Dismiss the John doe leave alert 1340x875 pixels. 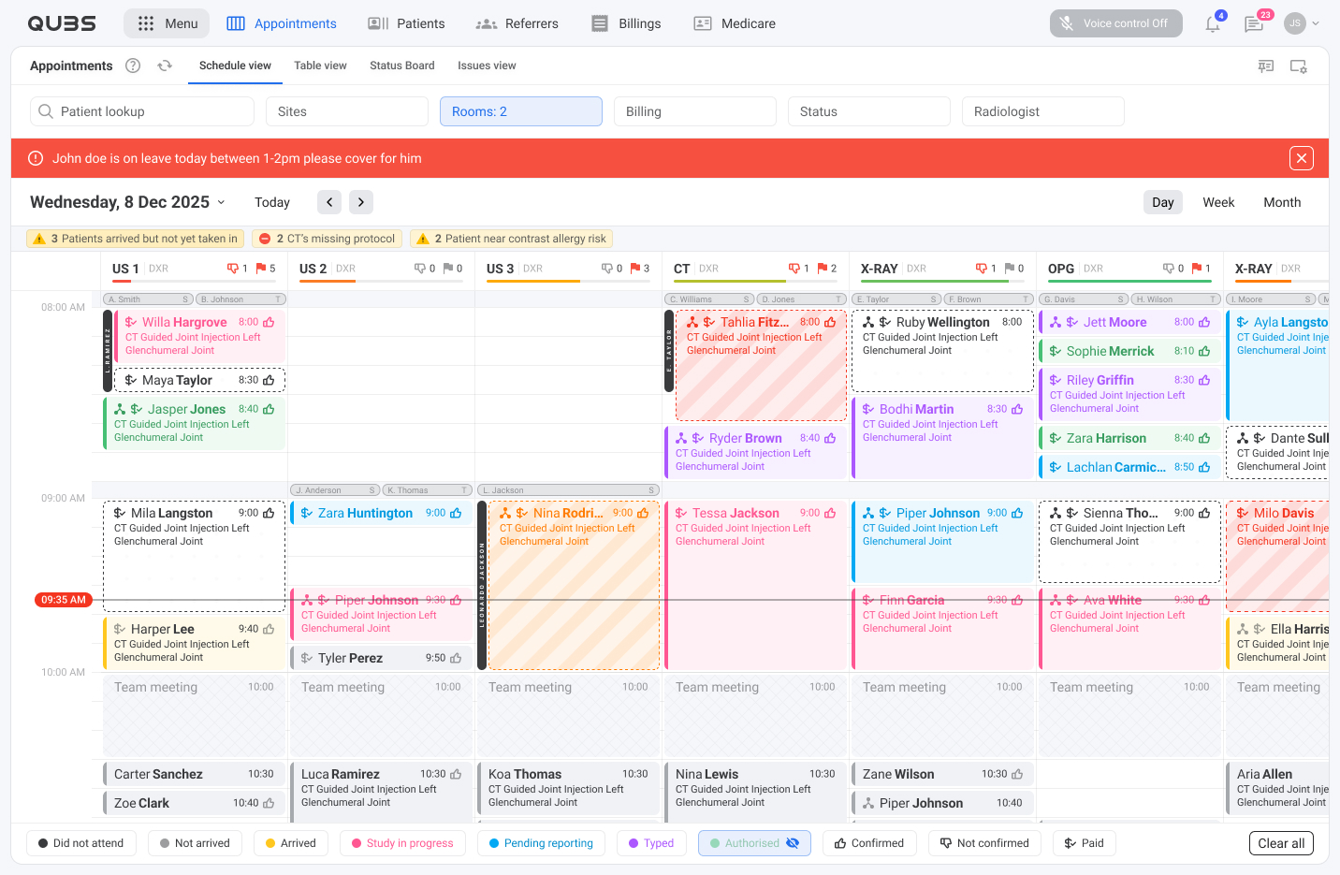click(1302, 158)
